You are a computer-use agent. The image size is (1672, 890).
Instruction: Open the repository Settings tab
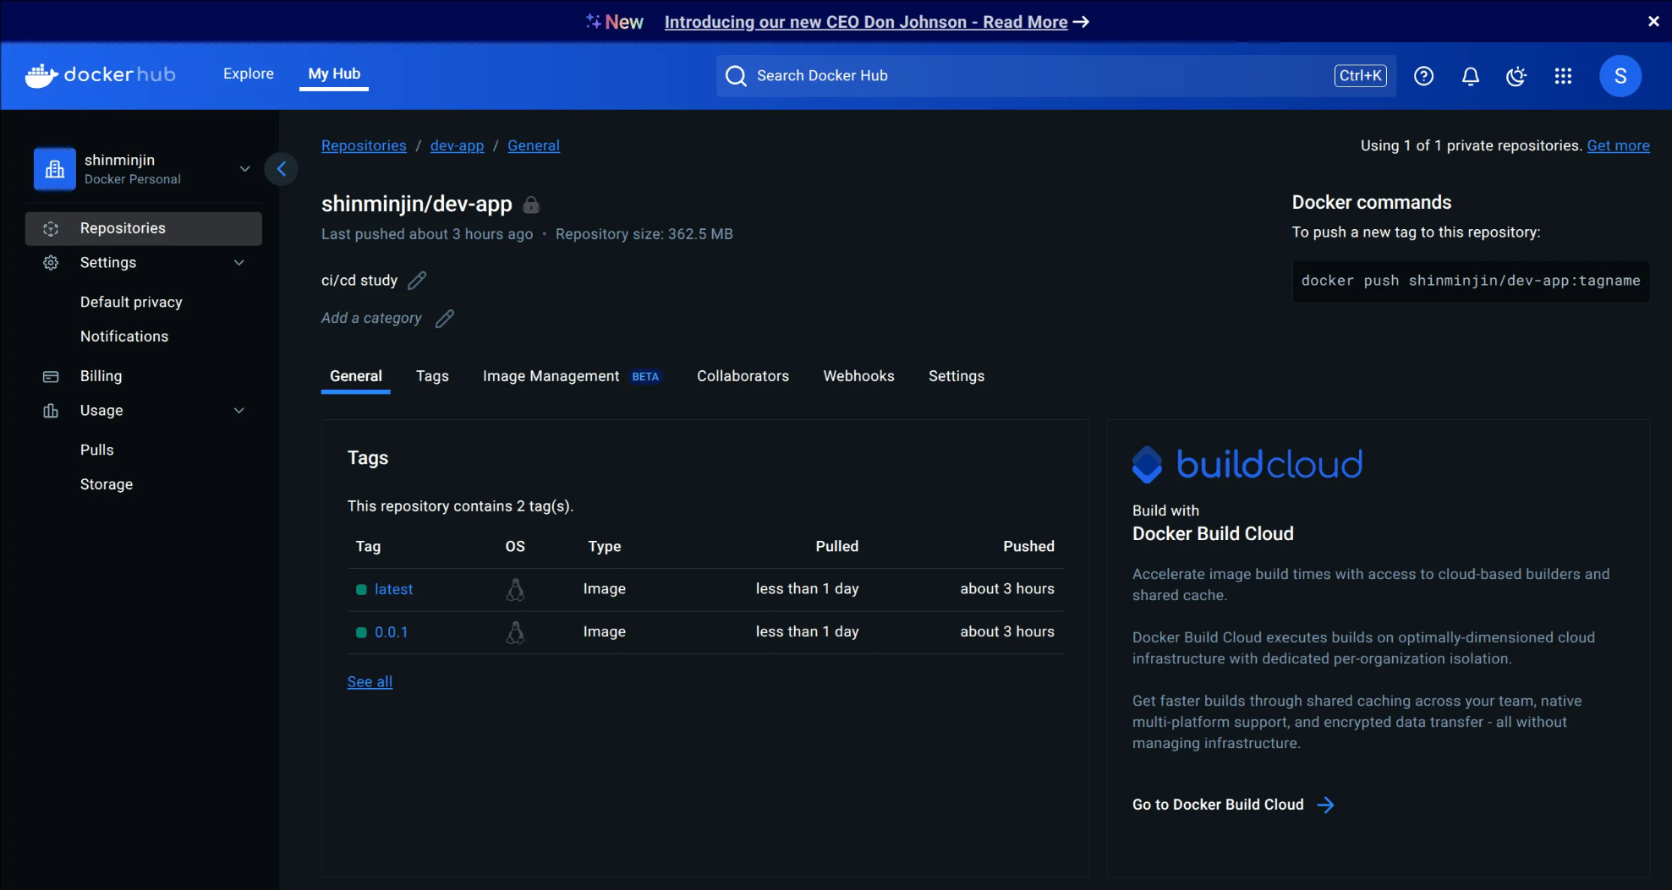click(x=957, y=376)
